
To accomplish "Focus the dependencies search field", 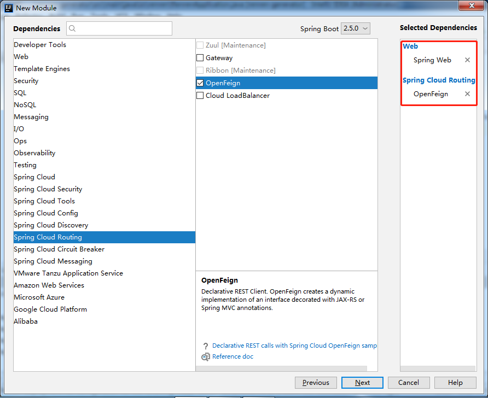I will 119,28.
